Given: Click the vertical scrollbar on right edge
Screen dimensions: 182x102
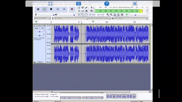Looking at the screenshot, I should (152, 57).
